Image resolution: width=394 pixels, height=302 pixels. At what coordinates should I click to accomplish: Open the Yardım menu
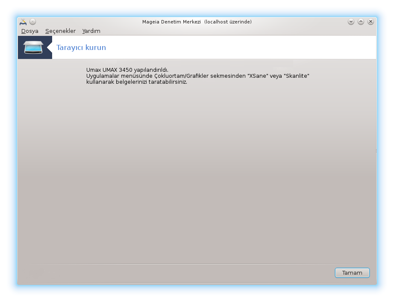click(x=91, y=31)
